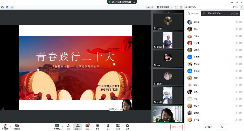Image resolution: width=244 pixels, height=131 pixels.
Task: Pop out the members panel
Action: pyautogui.click(x=234, y=7)
